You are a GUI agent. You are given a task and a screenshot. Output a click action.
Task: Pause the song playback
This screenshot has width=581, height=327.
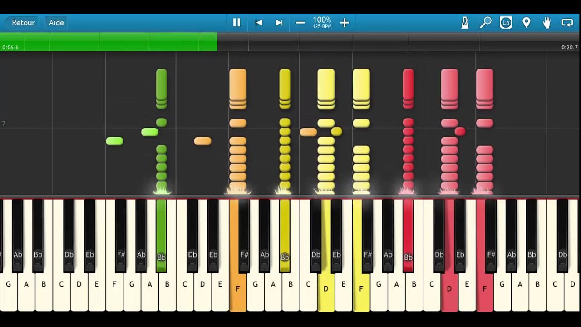pos(236,23)
